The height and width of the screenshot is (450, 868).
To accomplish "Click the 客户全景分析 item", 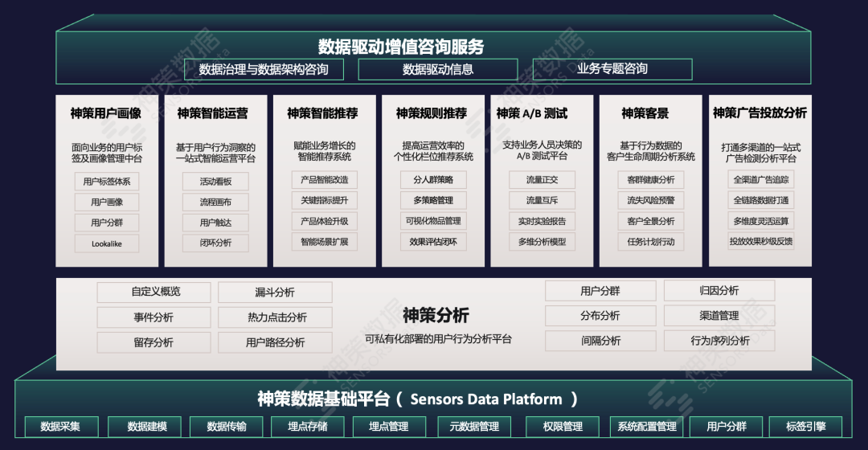I will pyautogui.click(x=651, y=221).
